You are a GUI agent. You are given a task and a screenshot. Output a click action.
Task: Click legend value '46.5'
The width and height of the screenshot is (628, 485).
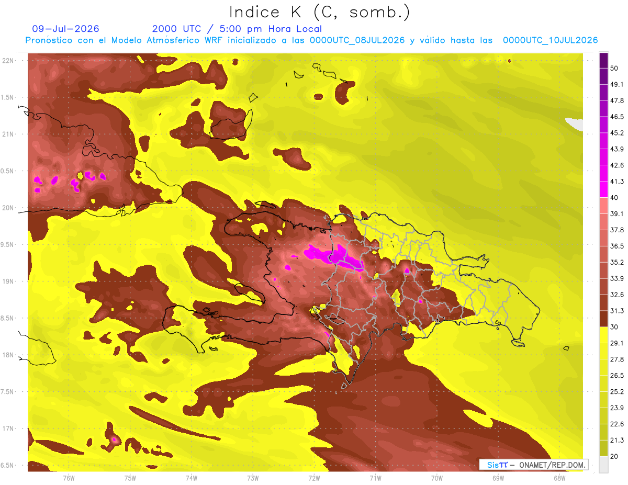pos(616,117)
